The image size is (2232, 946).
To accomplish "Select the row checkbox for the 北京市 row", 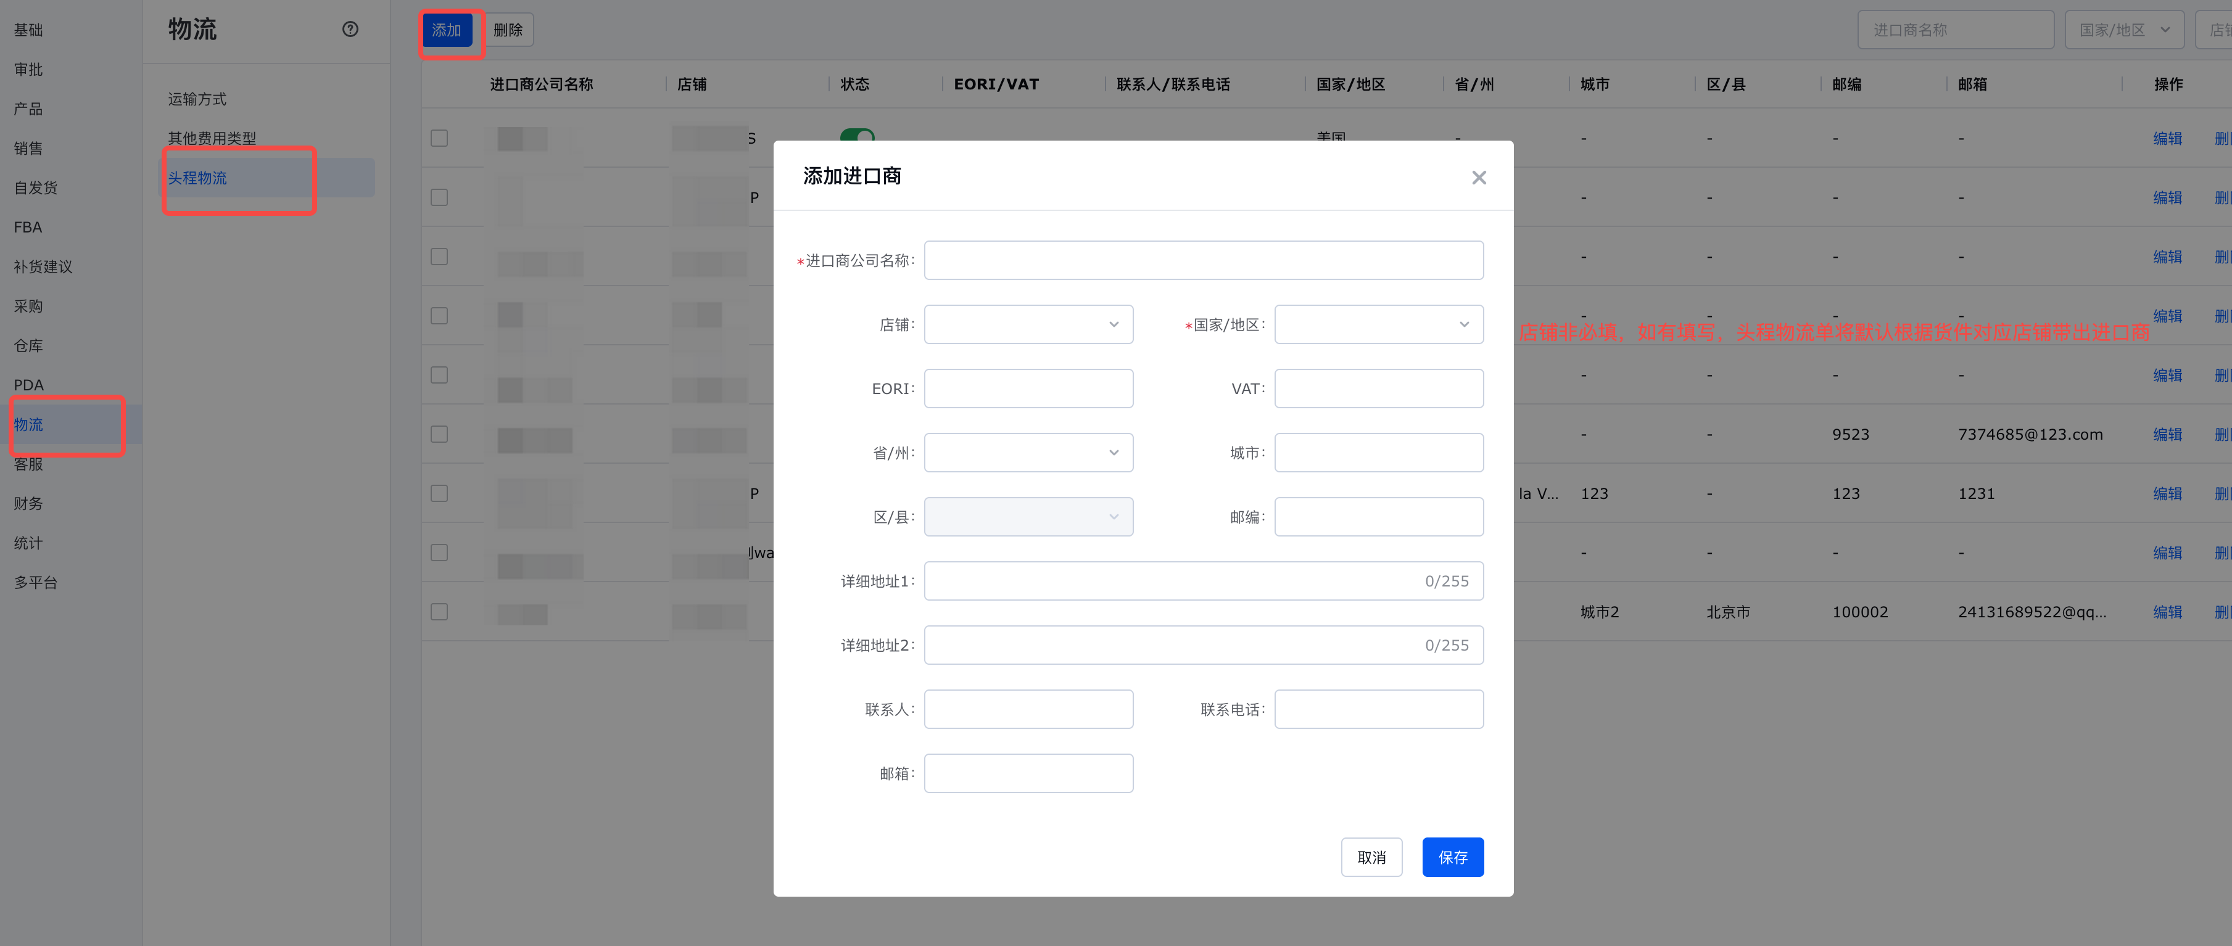I will click(x=439, y=612).
